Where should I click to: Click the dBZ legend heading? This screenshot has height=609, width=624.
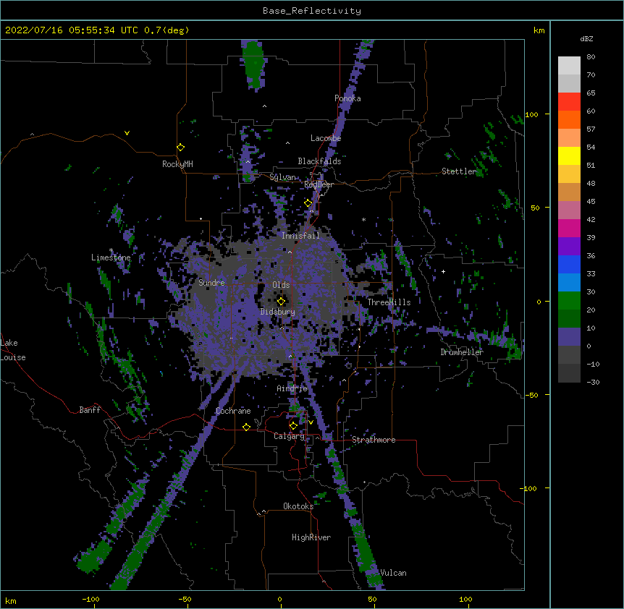[x=586, y=38]
